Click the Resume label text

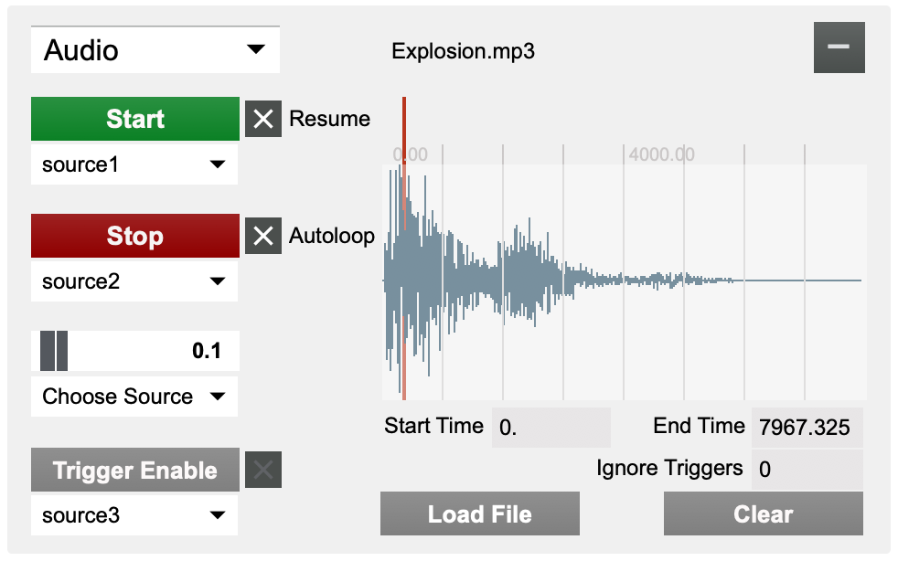coord(329,119)
